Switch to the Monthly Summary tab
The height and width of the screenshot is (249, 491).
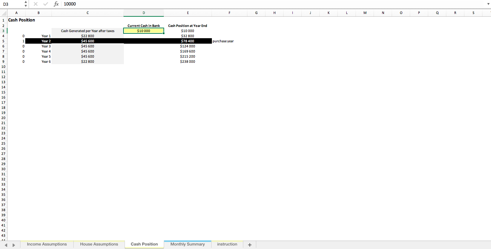(x=187, y=244)
